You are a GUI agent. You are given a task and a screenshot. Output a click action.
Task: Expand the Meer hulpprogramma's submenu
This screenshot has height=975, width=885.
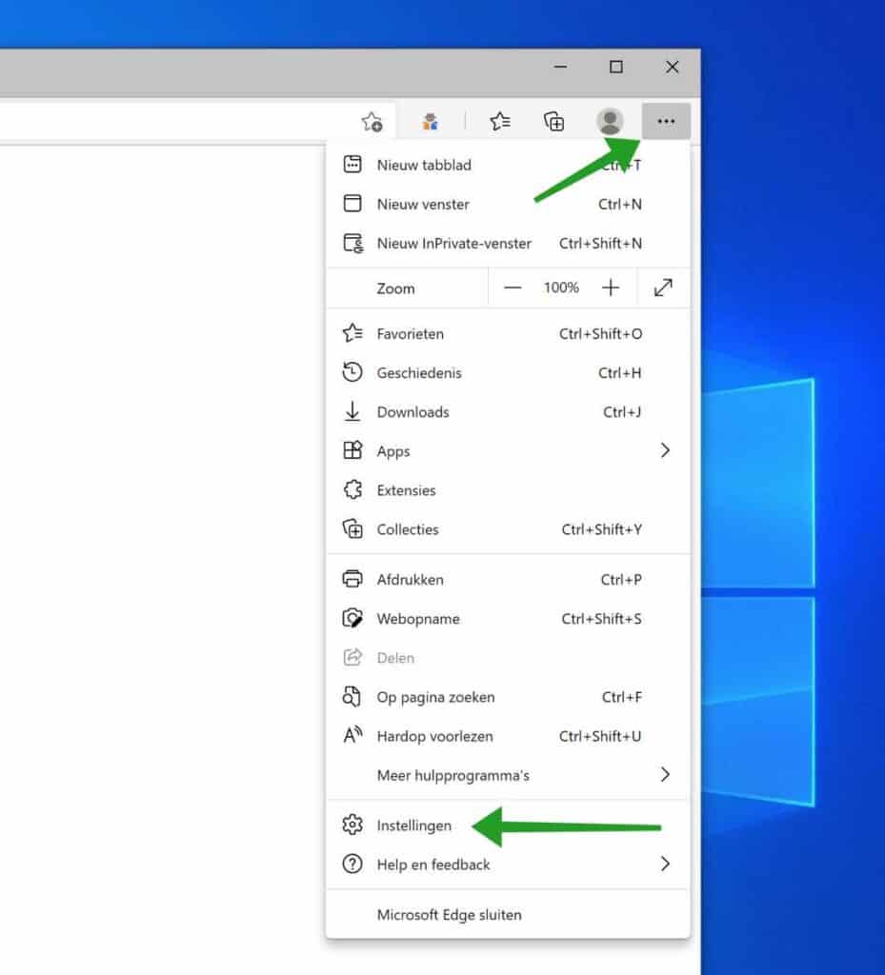pos(665,774)
